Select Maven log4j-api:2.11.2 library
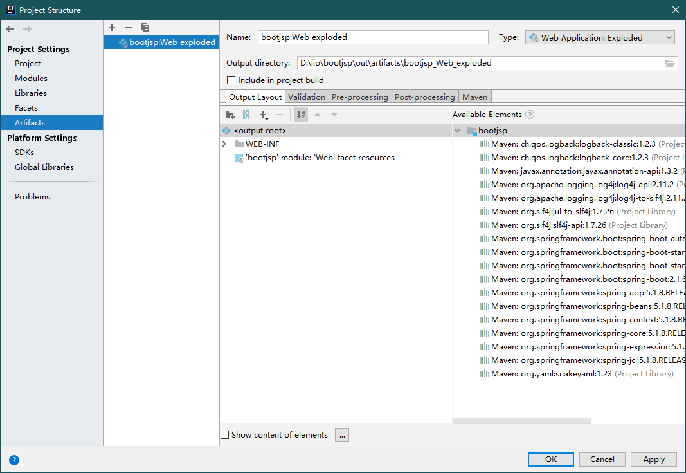 [x=582, y=185]
